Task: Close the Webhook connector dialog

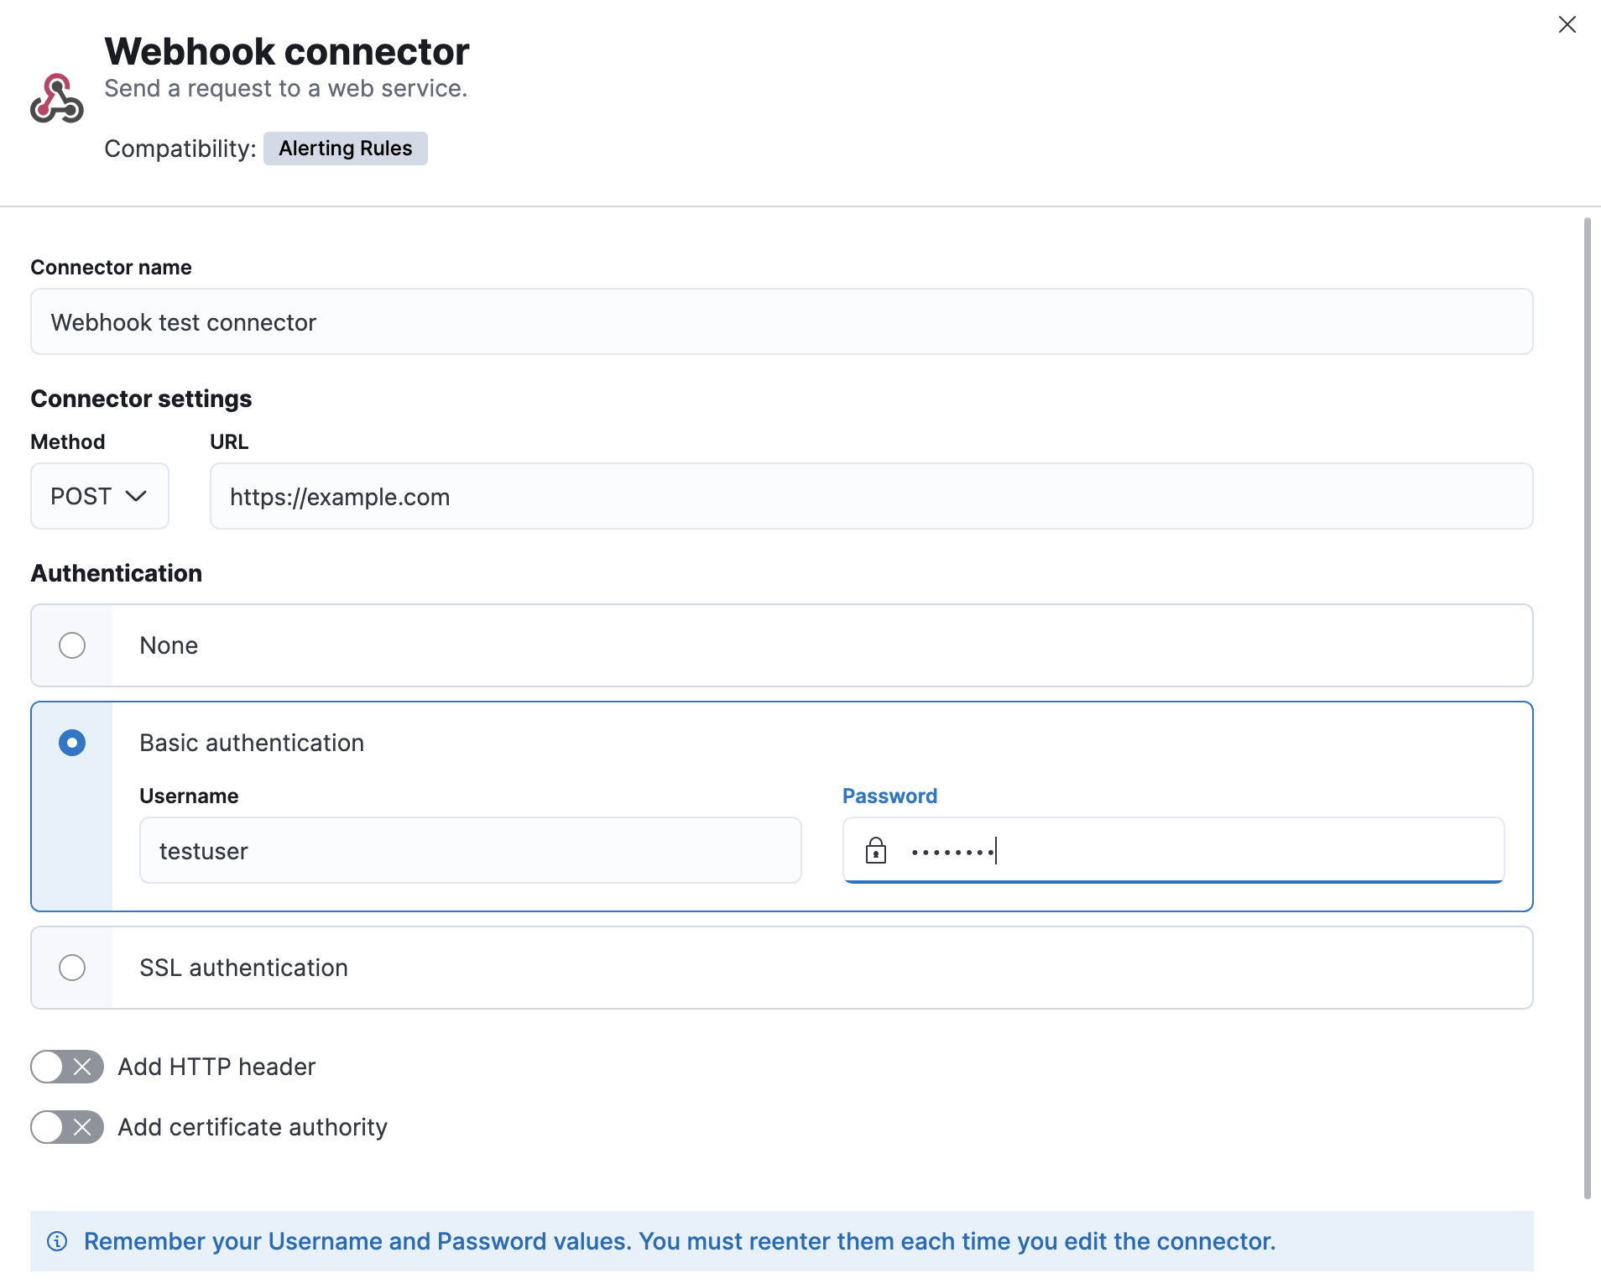Action: [1567, 24]
